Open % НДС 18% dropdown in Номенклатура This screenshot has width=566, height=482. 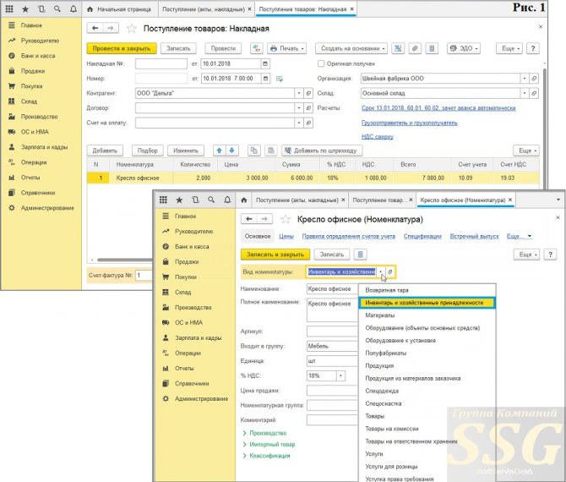tap(340, 375)
